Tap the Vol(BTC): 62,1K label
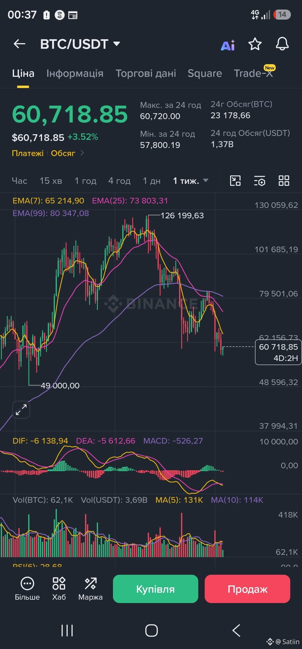The image size is (302, 649). click(43, 500)
